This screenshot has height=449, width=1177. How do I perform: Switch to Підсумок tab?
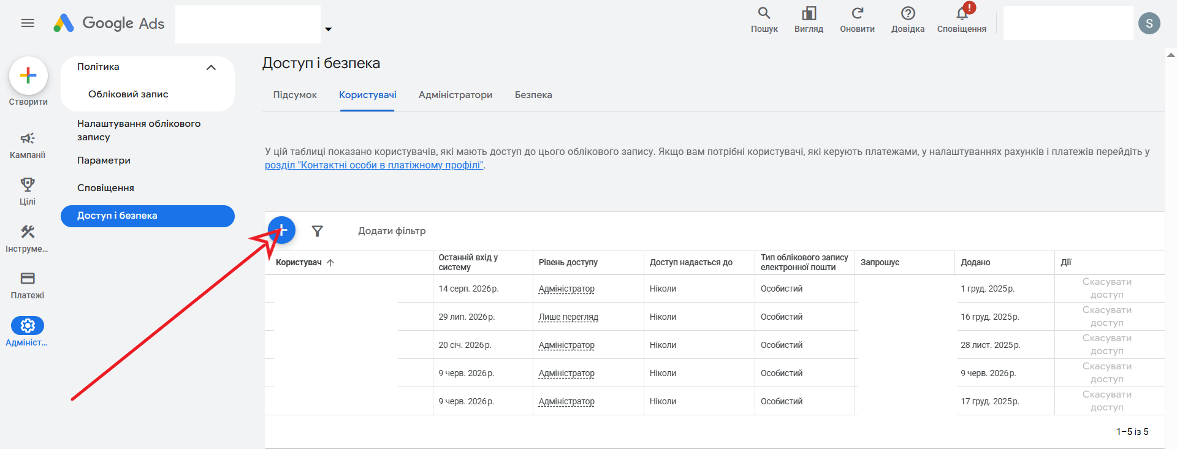coord(295,95)
